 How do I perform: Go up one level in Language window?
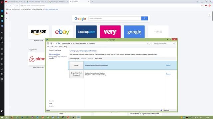click(x=56, y=43)
